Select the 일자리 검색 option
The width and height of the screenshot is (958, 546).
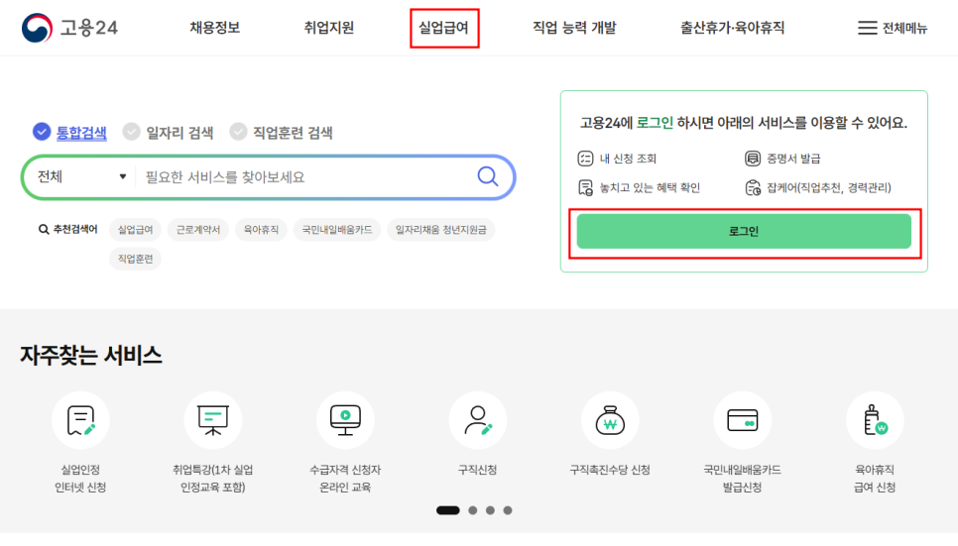tap(168, 133)
